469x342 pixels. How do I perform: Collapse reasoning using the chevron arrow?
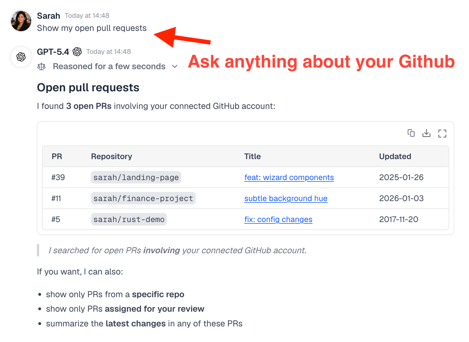(175, 66)
